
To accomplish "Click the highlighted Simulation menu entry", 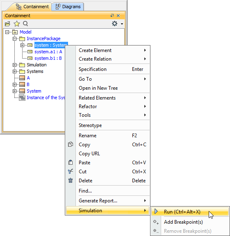I will 107,210.
